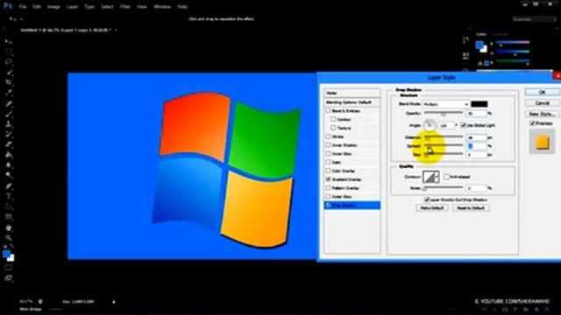Select the Eyedropper tool
Screen dimensions: 561x315
(8, 93)
